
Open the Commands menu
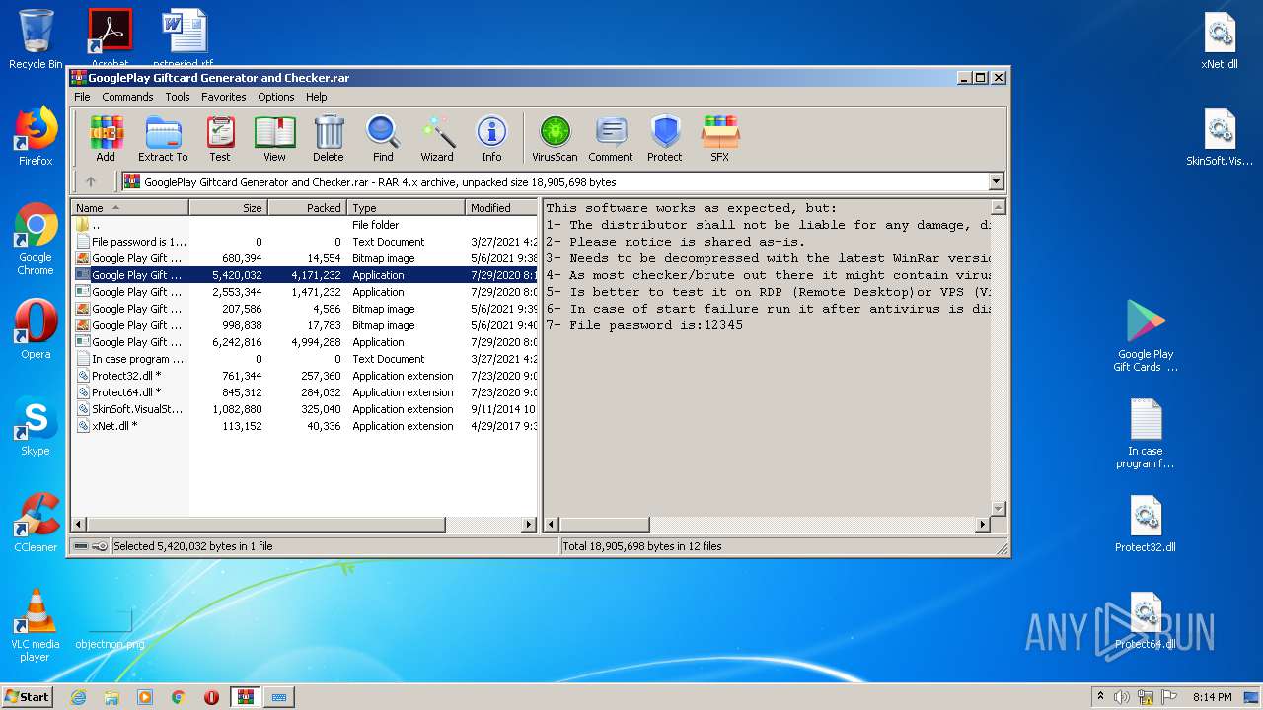127,97
